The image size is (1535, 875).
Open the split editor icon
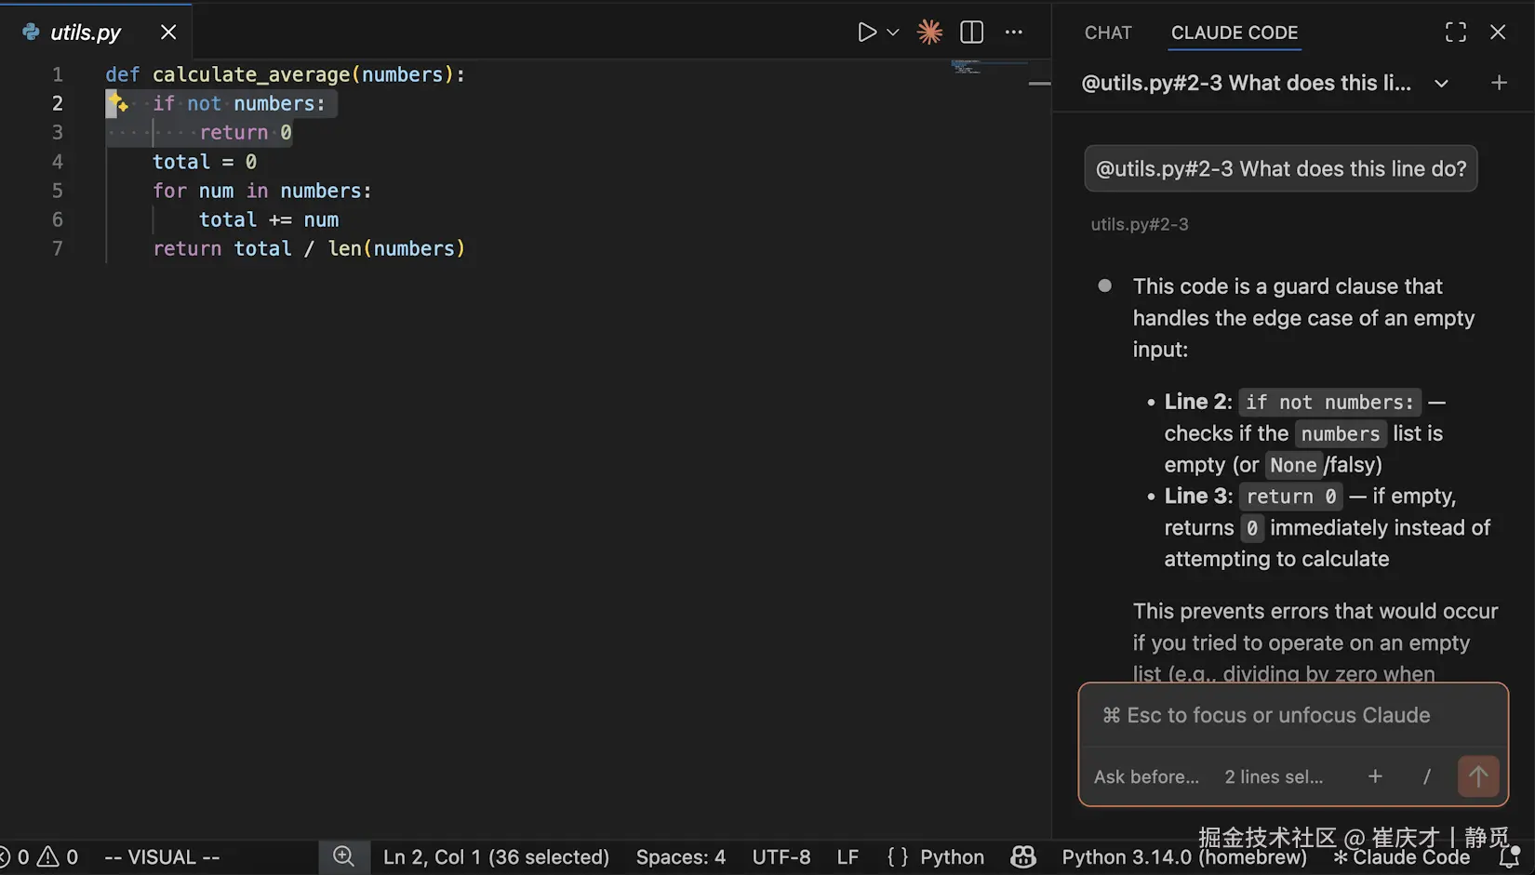point(971,32)
